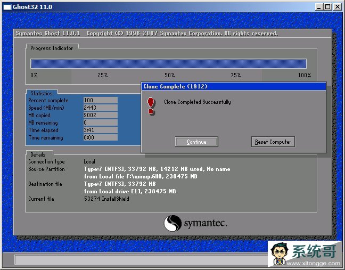
Task: Click the 'Time elapsed' label
Action: point(43,130)
